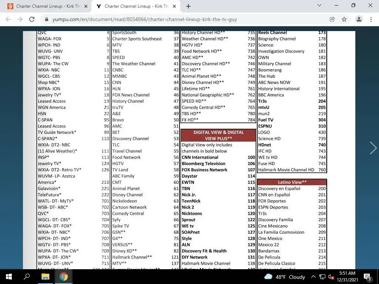Click the muted volume tray icon

pyautogui.click(x=331, y=277)
